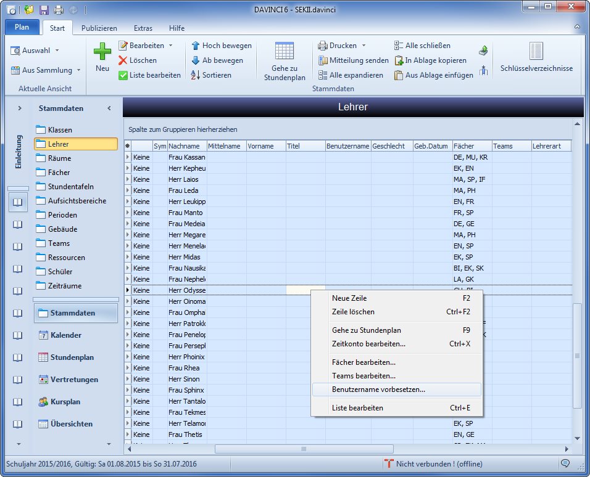The height and width of the screenshot is (477, 590).
Task: Select Klassen in the Stammdaten tree
Action: (x=60, y=130)
